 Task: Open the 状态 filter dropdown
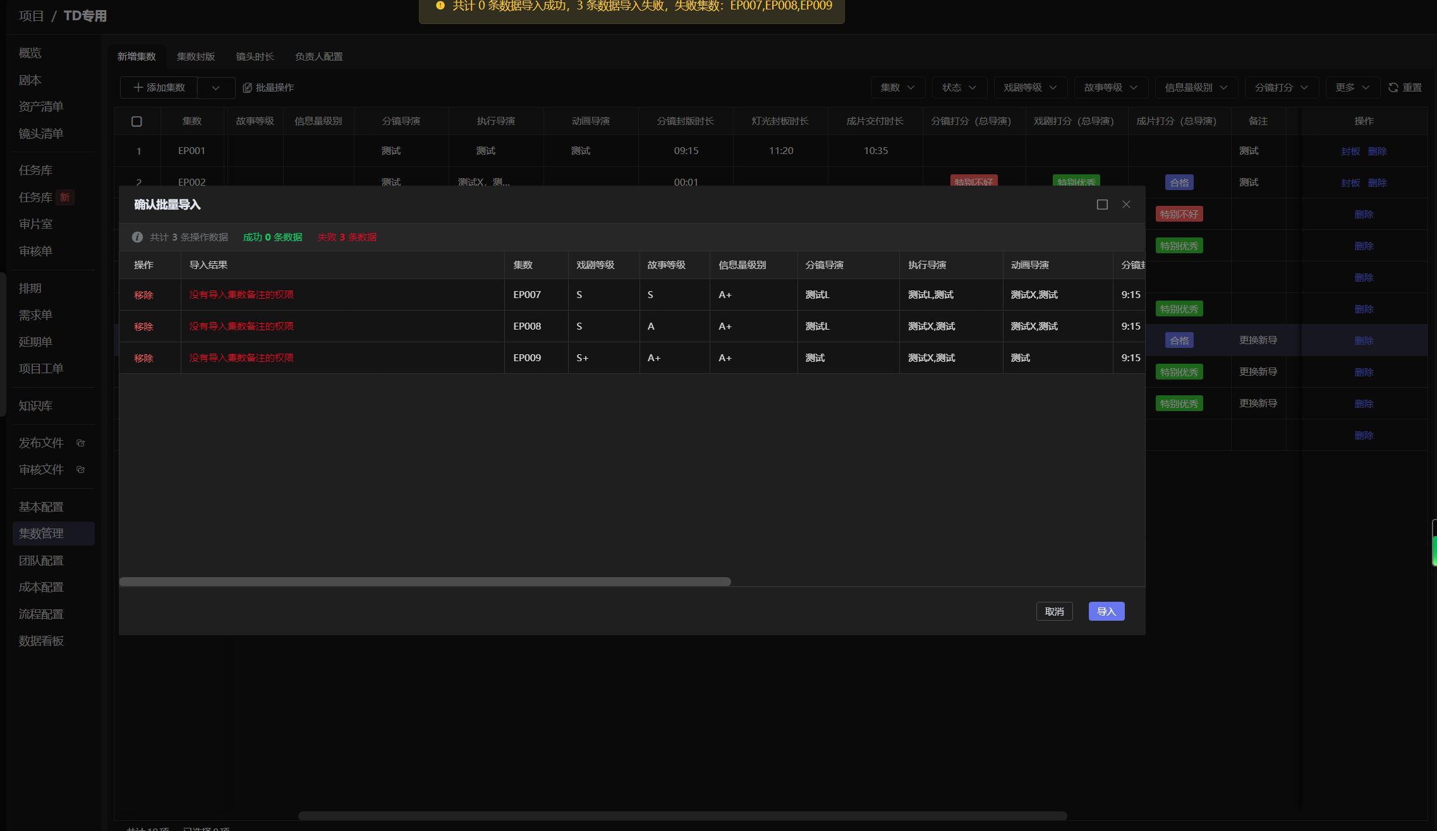[959, 88]
